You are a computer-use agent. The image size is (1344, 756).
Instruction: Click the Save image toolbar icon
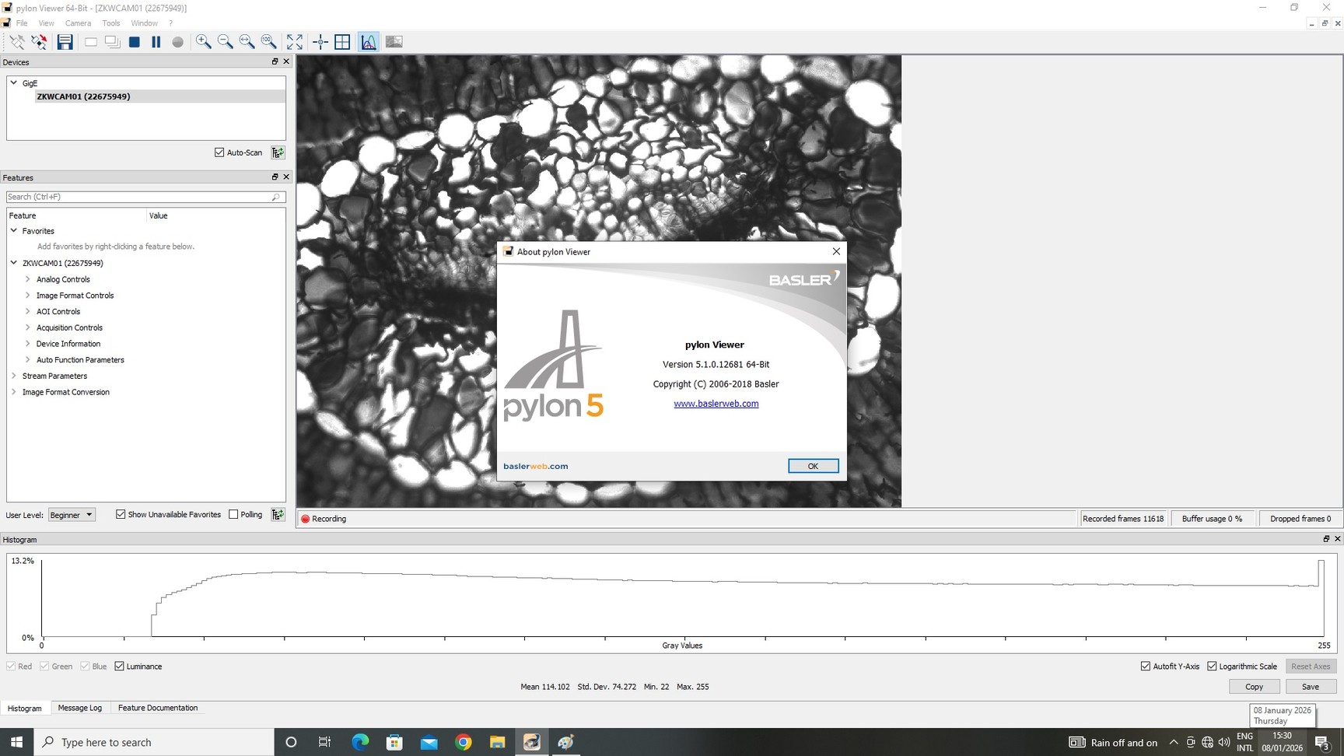click(x=65, y=42)
